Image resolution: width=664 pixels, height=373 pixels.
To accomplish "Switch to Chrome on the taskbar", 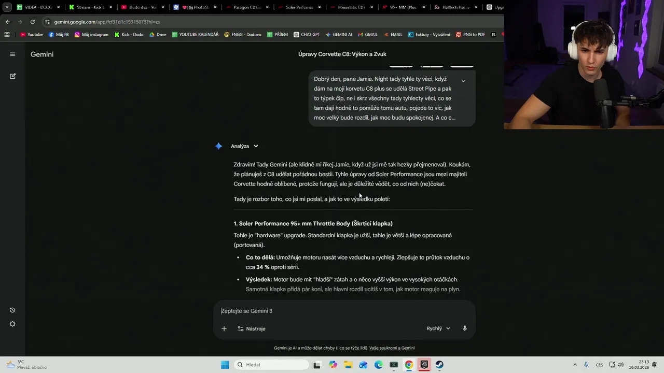I will coord(409,365).
